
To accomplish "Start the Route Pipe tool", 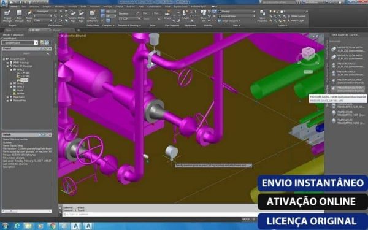I will [29, 16].
